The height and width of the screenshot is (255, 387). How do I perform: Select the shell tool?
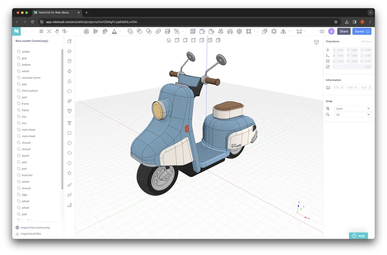click(x=239, y=31)
